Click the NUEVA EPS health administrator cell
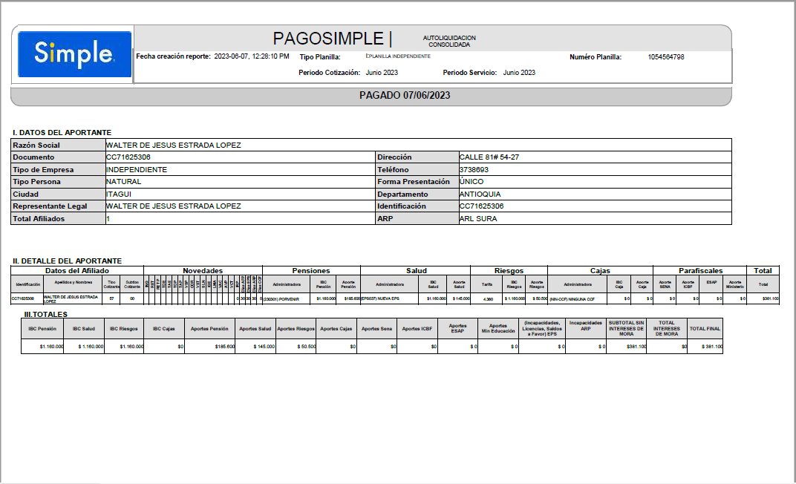This screenshot has width=796, height=484. click(389, 298)
